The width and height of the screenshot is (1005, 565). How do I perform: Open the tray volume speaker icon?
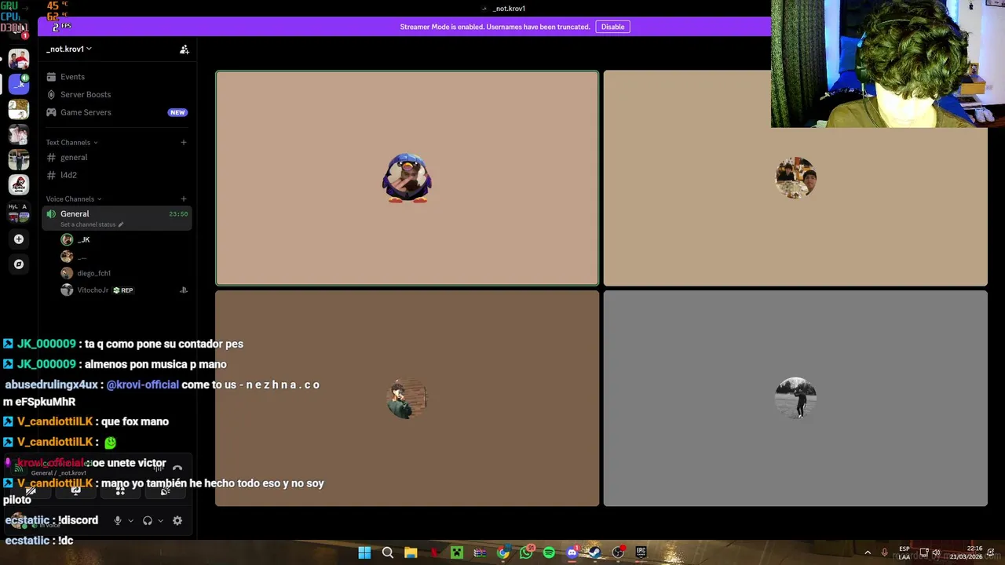936,552
